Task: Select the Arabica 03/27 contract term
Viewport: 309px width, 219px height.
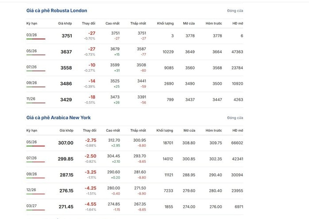Action: [31, 206]
